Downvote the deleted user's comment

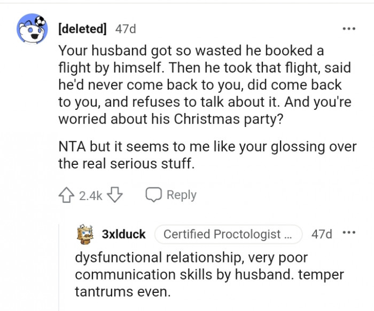[115, 195]
